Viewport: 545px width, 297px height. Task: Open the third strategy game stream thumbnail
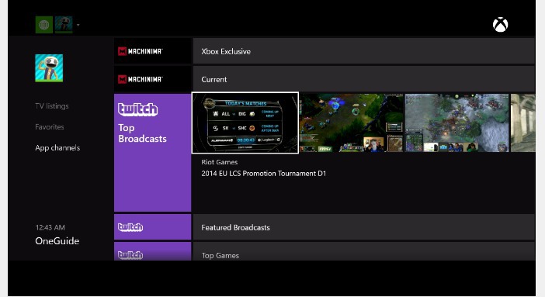[x=456, y=123]
